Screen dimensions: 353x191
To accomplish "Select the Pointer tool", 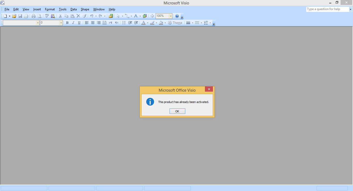I will click(x=118, y=16).
